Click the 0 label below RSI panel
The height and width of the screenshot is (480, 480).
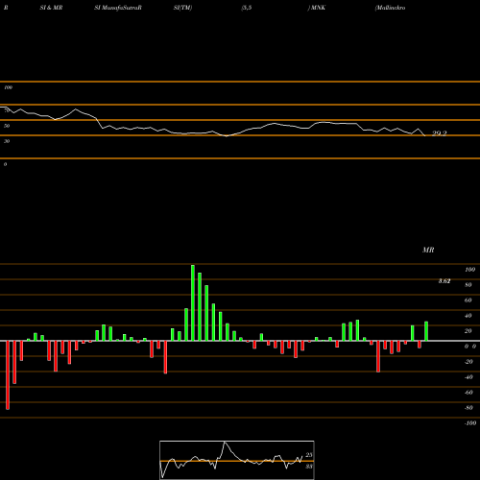[5, 164]
